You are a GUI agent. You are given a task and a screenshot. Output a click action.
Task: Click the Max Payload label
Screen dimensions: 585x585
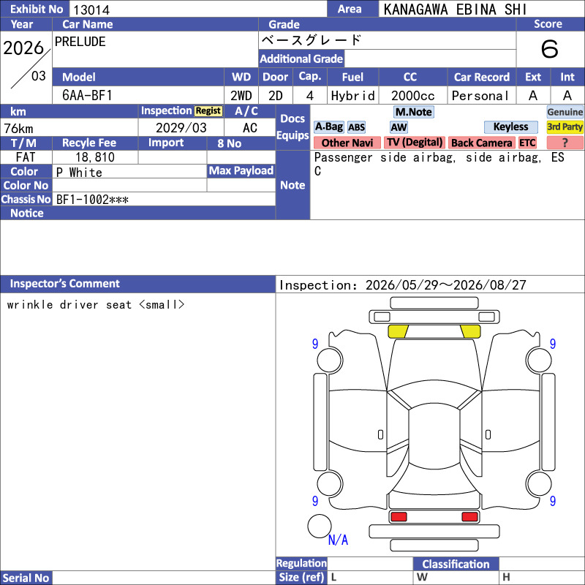click(241, 171)
